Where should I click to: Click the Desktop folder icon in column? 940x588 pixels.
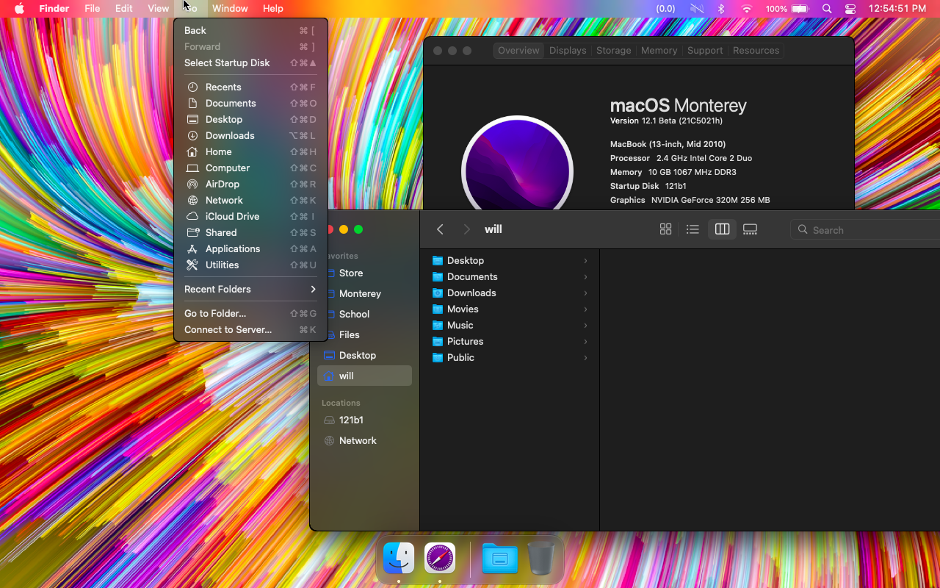coord(438,260)
